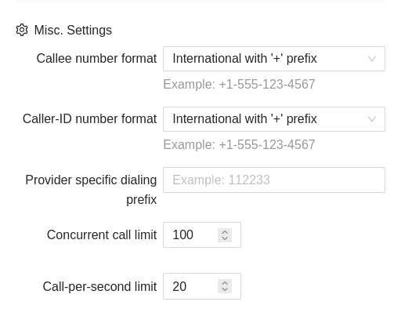Click the Concurrent call limit input

(202, 234)
